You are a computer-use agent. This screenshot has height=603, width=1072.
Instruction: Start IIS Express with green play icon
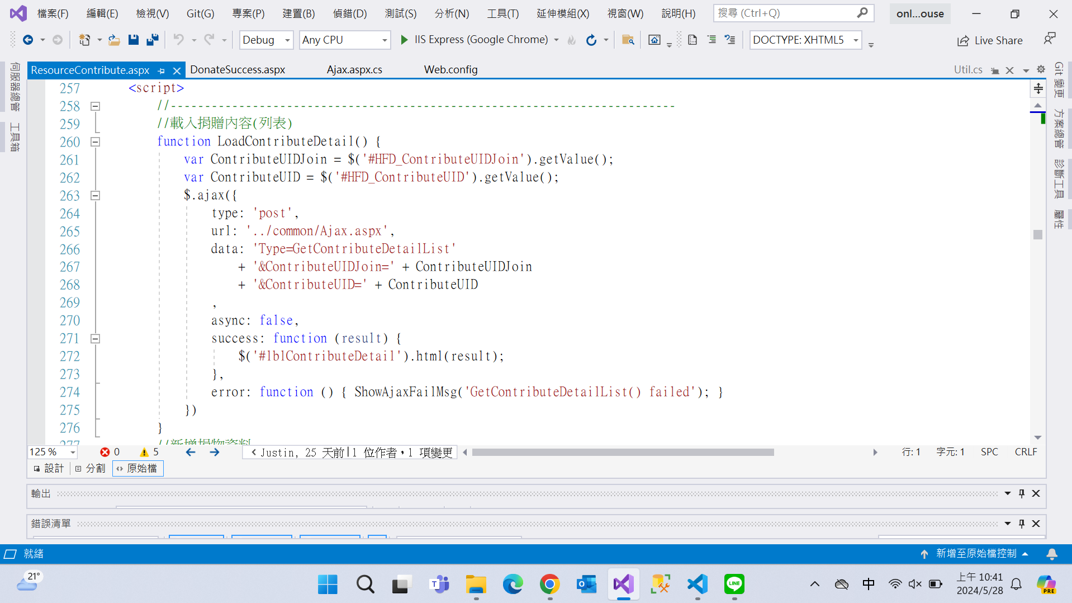pyautogui.click(x=404, y=40)
